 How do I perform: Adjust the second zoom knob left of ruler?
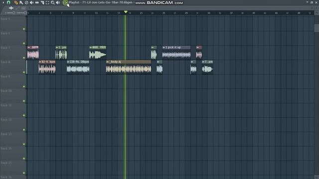coord(25,13)
